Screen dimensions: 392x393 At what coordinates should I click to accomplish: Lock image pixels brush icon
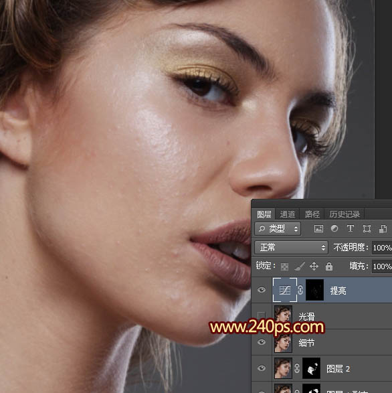(300, 266)
